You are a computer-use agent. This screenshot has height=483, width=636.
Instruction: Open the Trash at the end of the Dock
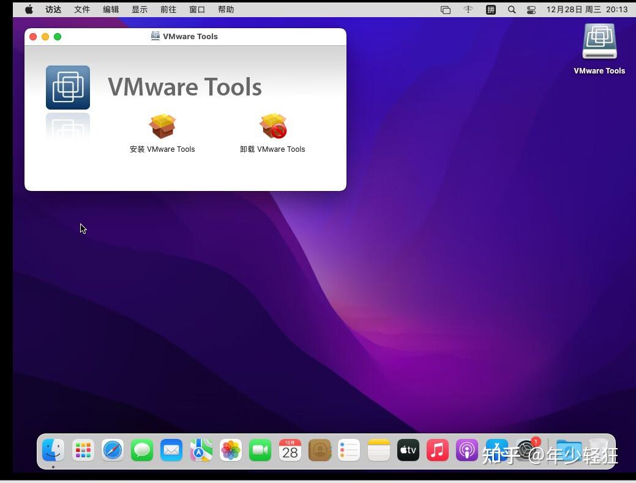pyautogui.click(x=598, y=450)
